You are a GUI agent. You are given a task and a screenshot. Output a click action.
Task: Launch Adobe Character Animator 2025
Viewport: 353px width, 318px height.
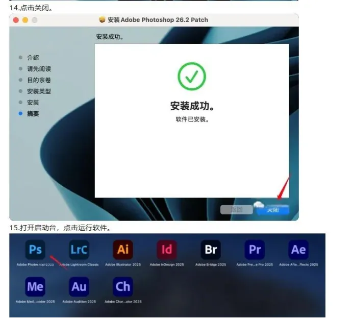click(x=123, y=286)
